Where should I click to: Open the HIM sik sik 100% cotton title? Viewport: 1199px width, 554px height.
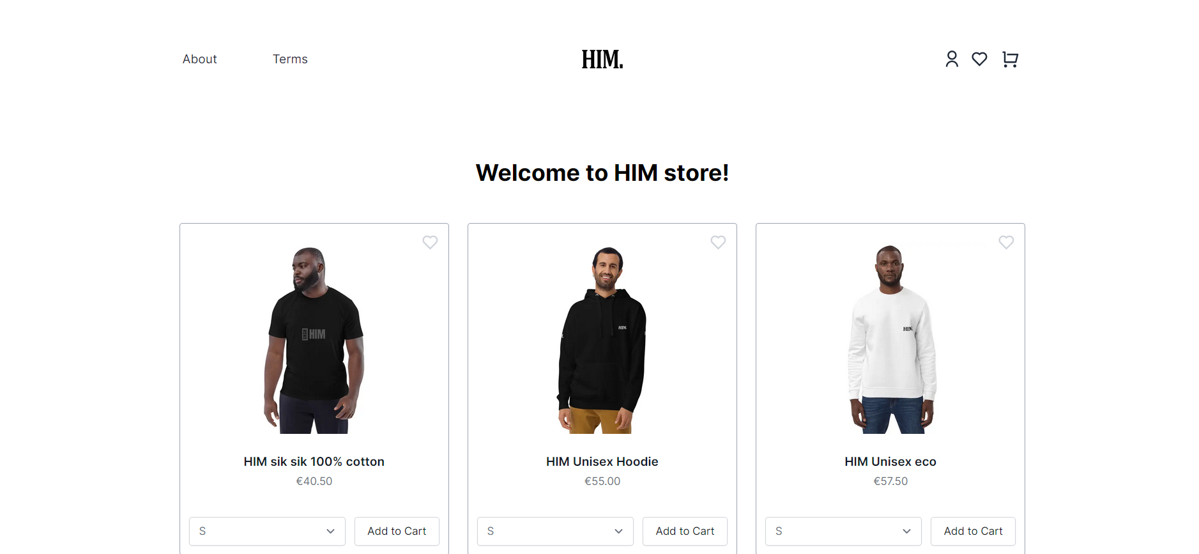pos(314,461)
